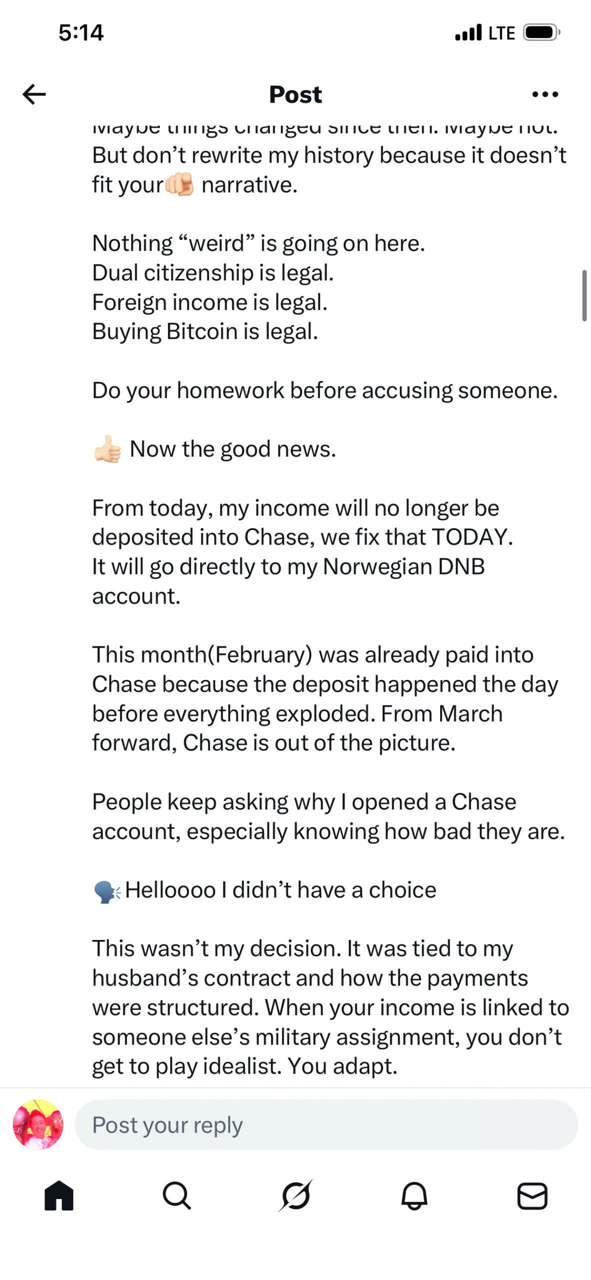Tap the 'Post' header title
Viewport: 591px width, 1280px height.
pyautogui.click(x=295, y=94)
